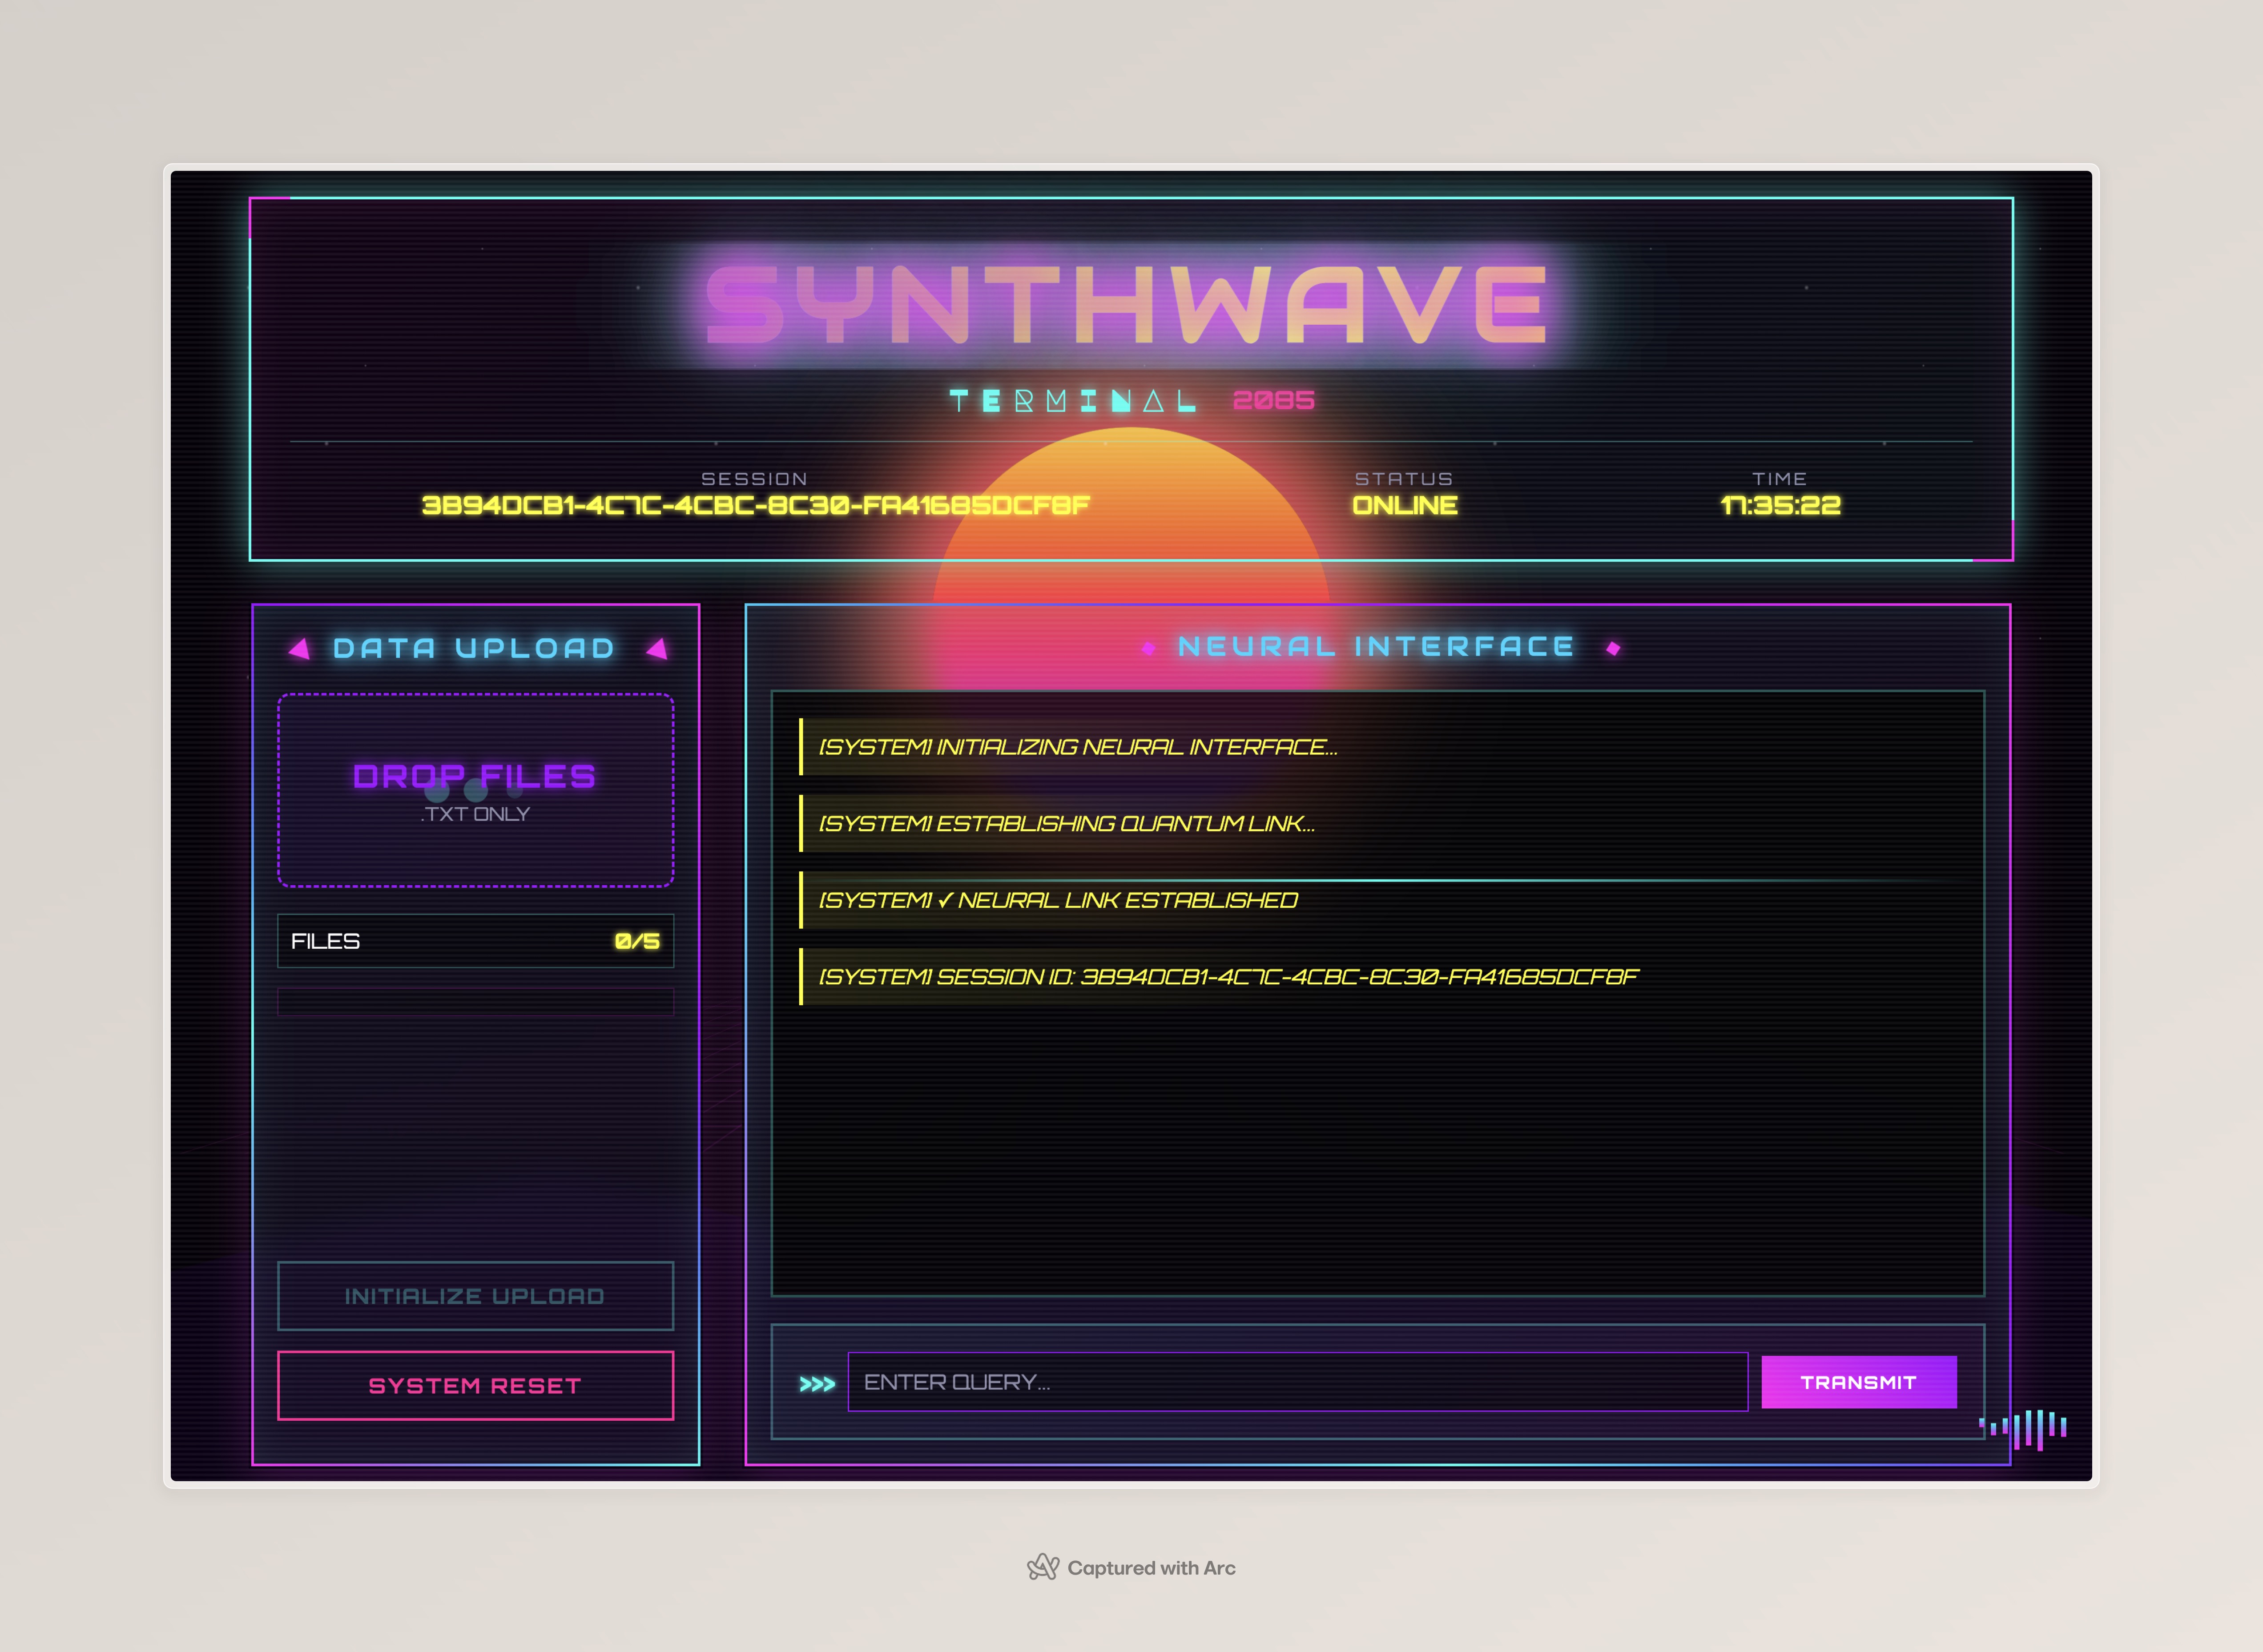2263x1652 pixels.
Task: Click the ONLINE status indicator
Action: click(x=1404, y=505)
